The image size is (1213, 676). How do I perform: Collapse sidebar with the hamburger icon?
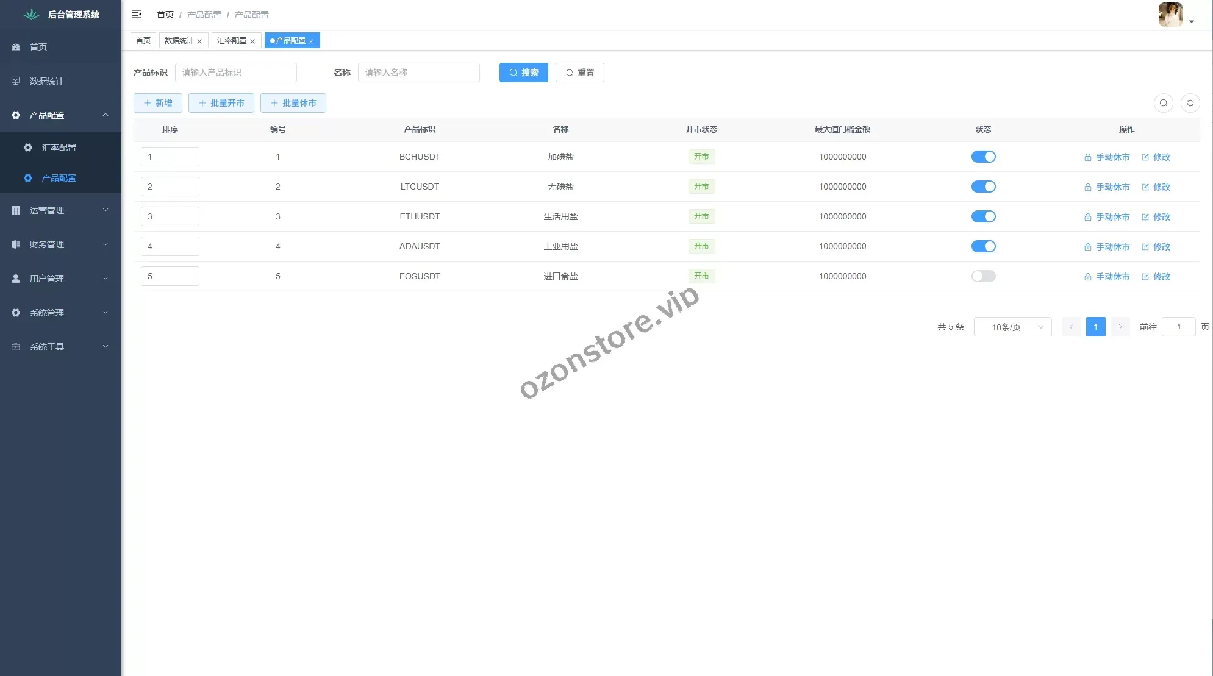[x=137, y=14]
